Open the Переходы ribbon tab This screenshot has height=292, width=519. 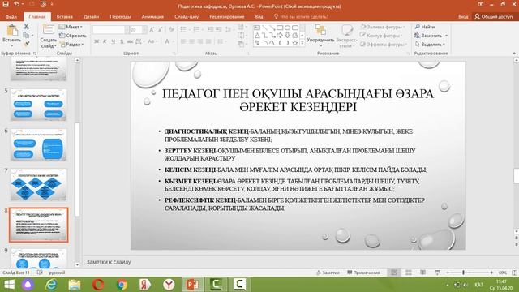[120, 16]
